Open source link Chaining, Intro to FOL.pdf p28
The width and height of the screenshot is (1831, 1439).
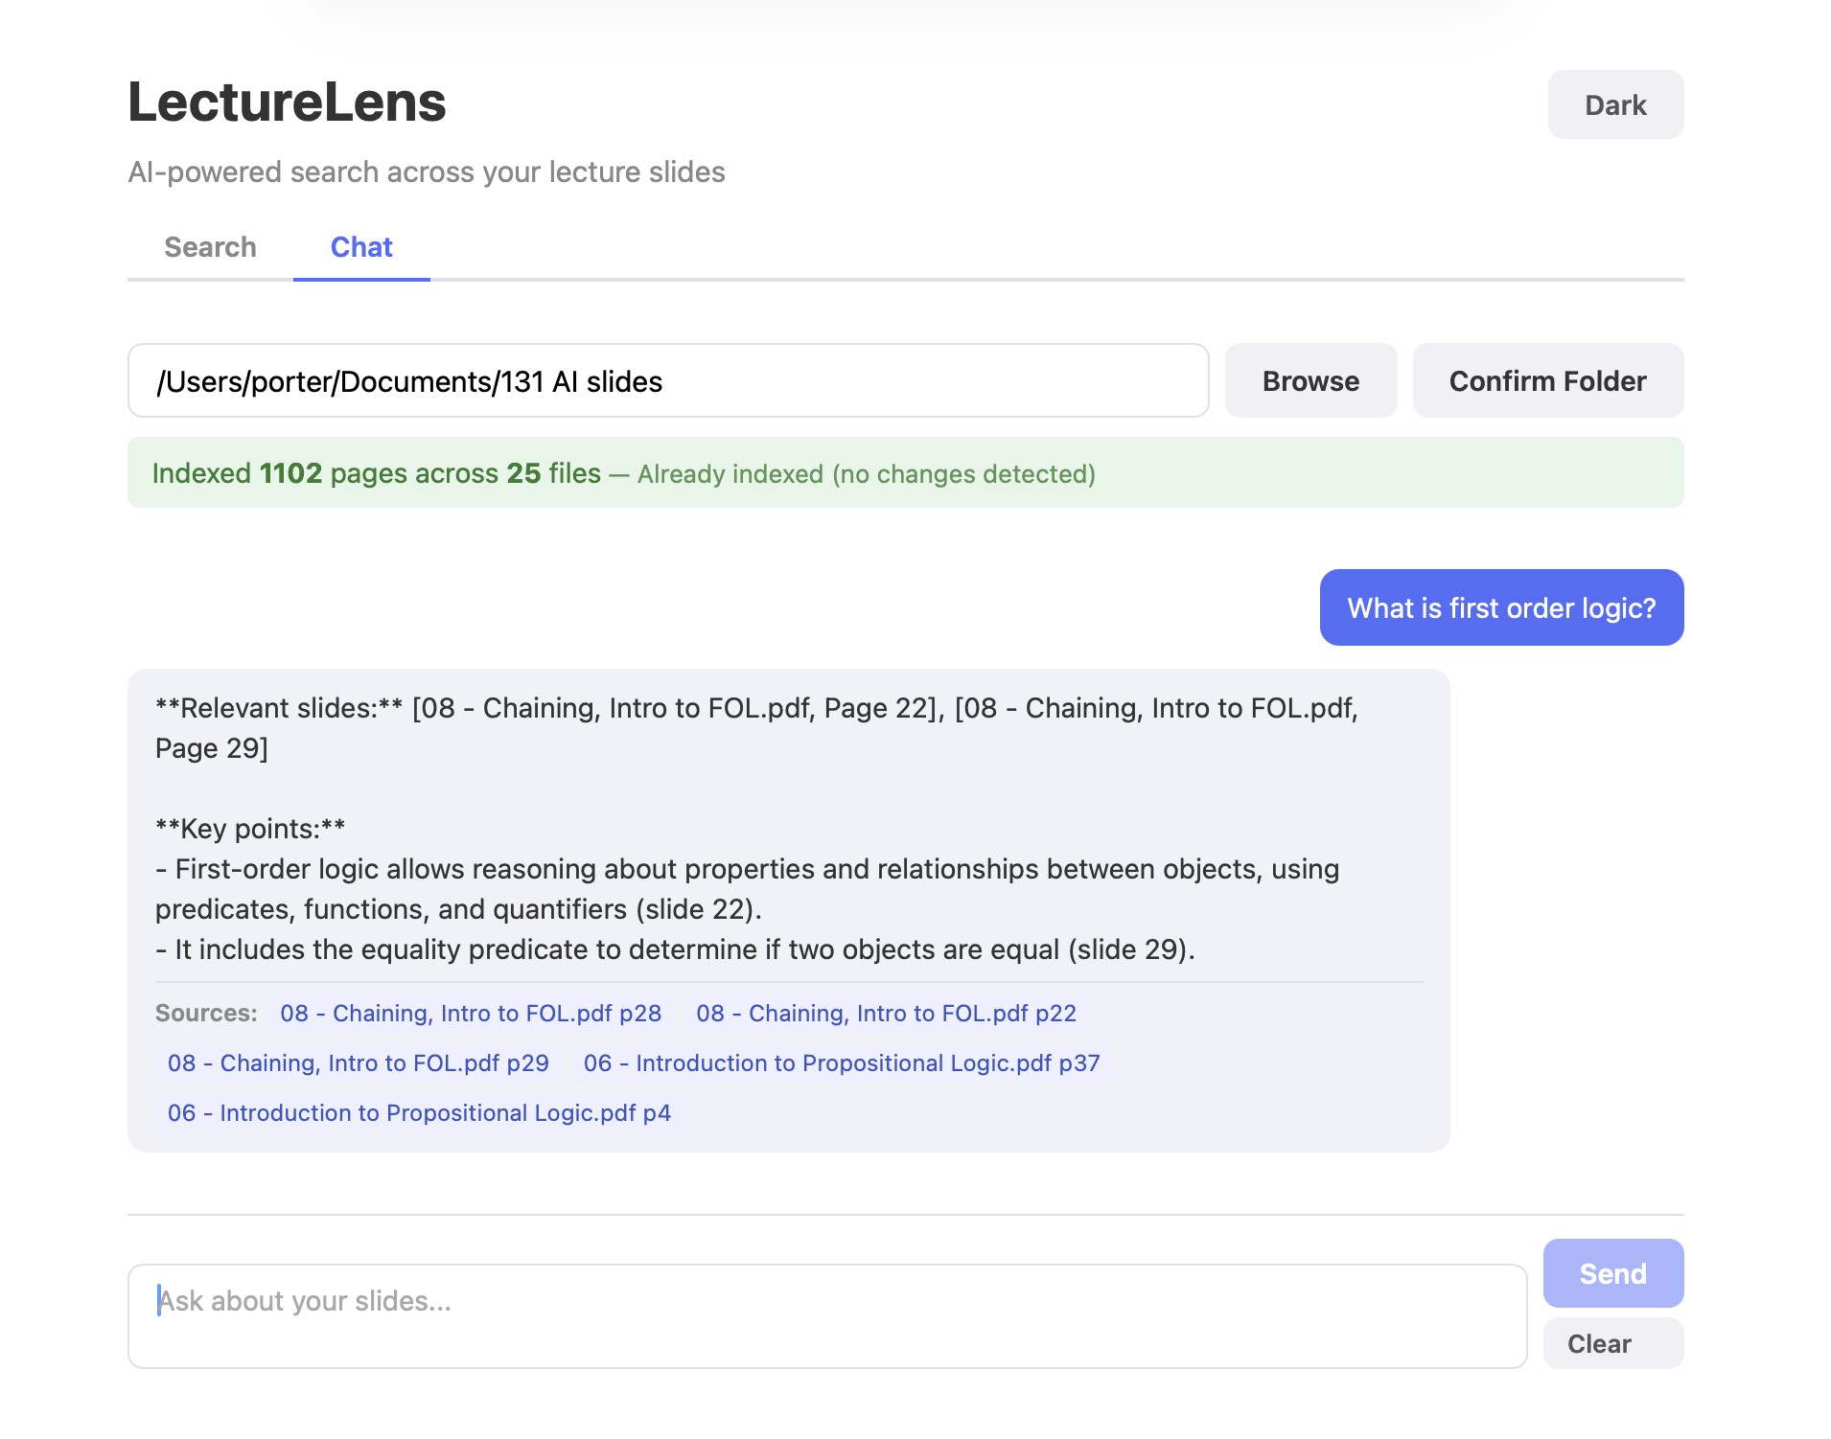coord(471,1014)
